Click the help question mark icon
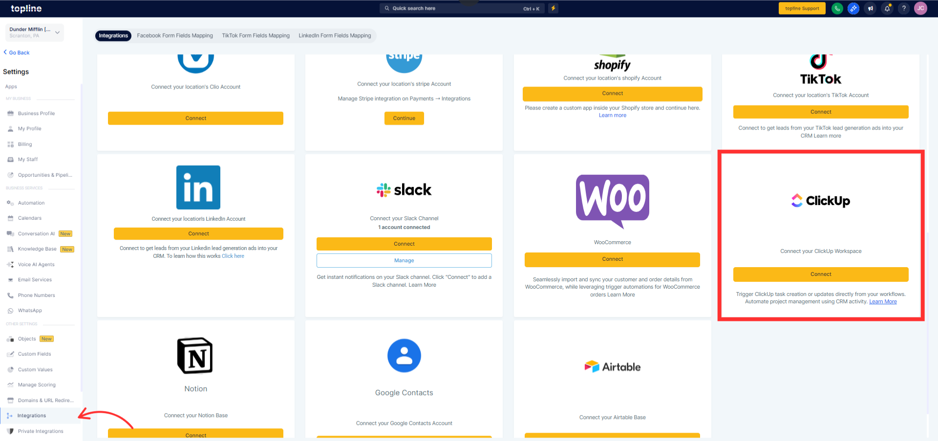The image size is (938, 441). (904, 8)
